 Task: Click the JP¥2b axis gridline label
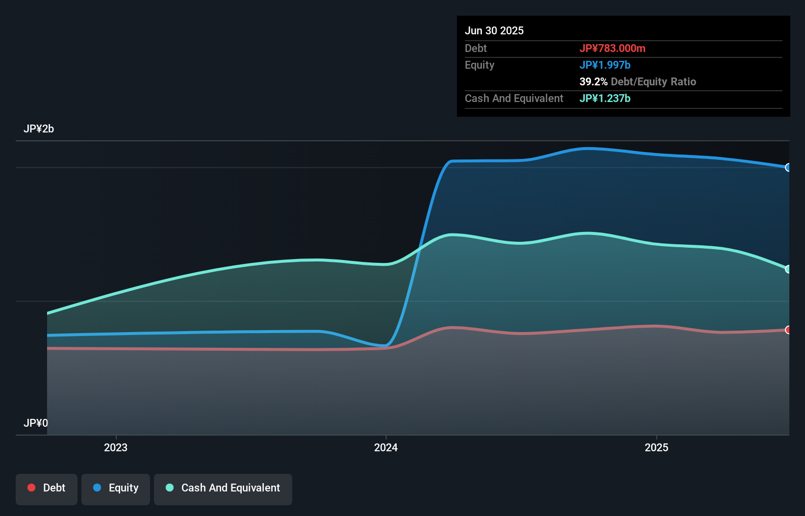[x=39, y=129]
